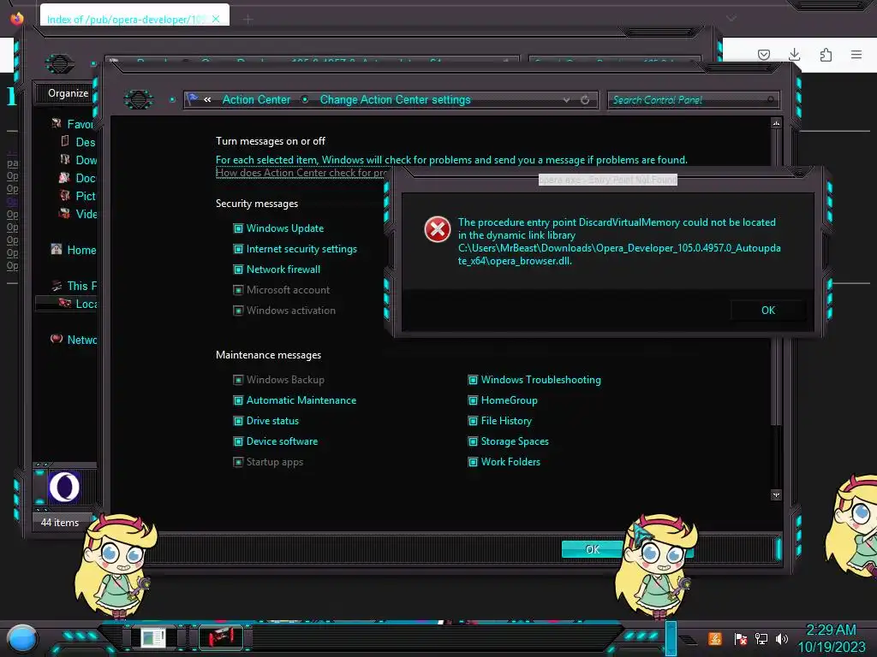This screenshot has width=877, height=657.
Task: Open Firefox application menu
Action: point(856,54)
